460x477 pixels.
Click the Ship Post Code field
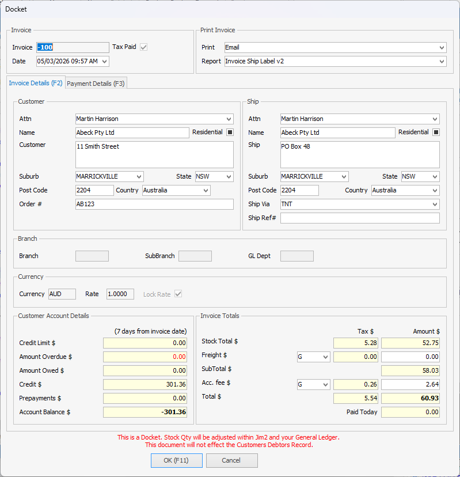tap(299, 191)
